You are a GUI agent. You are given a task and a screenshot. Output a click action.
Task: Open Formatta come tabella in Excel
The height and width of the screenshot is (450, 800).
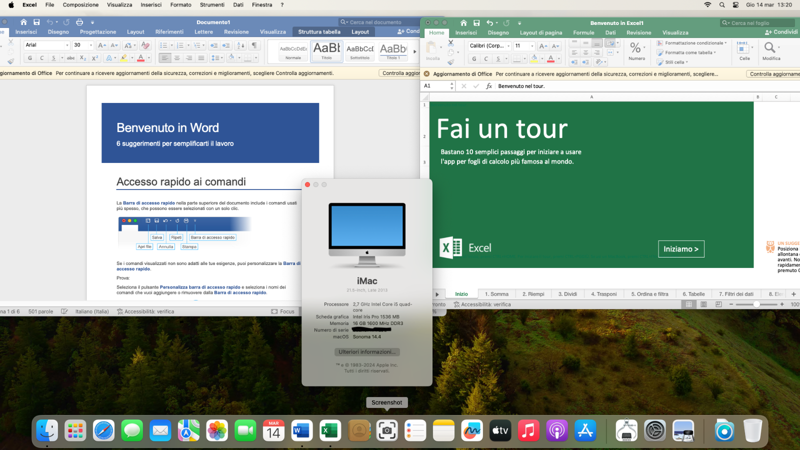[686, 52]
